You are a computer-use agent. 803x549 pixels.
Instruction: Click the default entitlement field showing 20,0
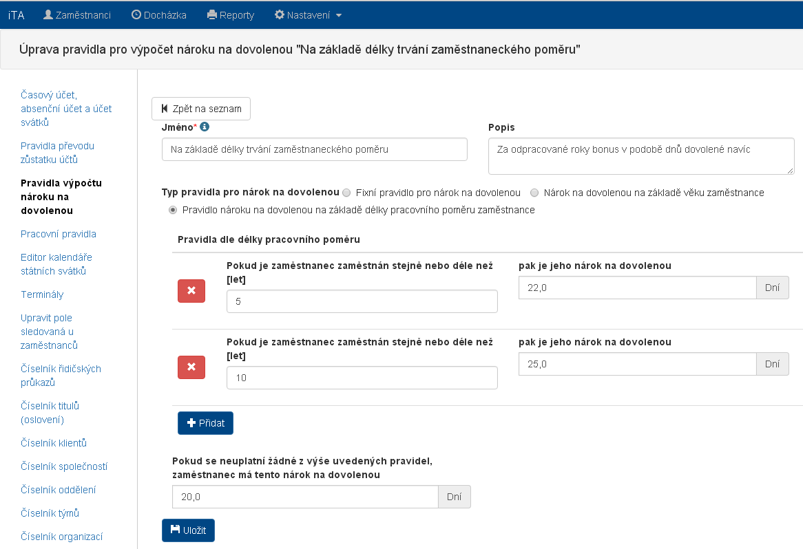[x=304, y=497]
